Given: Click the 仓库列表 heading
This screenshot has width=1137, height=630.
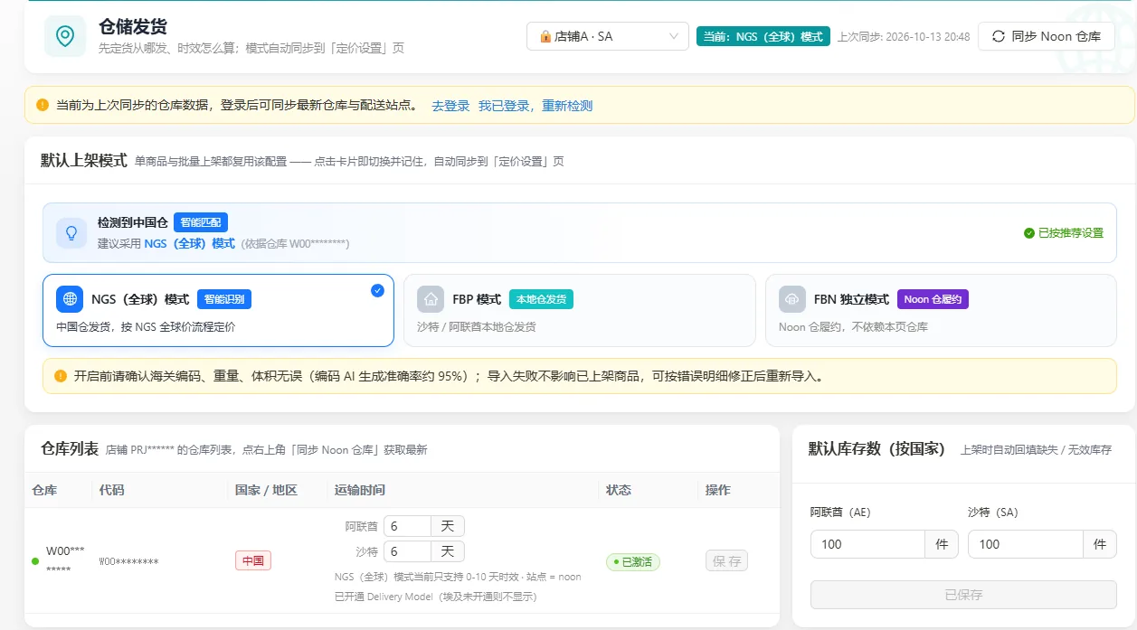Looking at the screenshot, I should point(70,448).
